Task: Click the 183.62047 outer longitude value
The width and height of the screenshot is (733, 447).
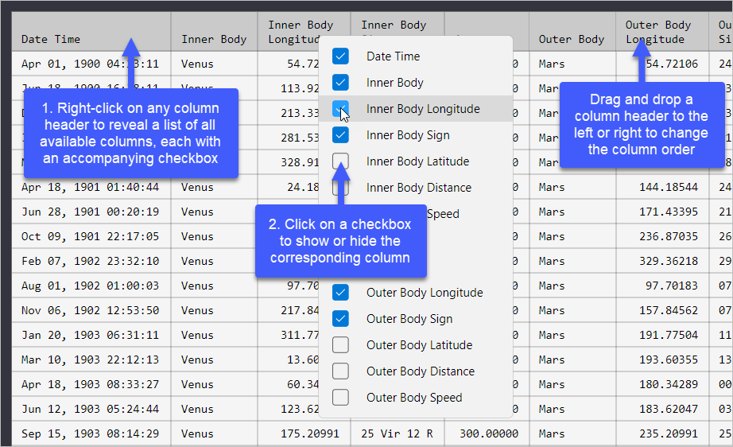Action: click(x=669, y=409)
